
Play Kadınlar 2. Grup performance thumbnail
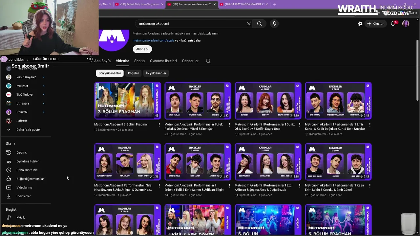point(268,162)
